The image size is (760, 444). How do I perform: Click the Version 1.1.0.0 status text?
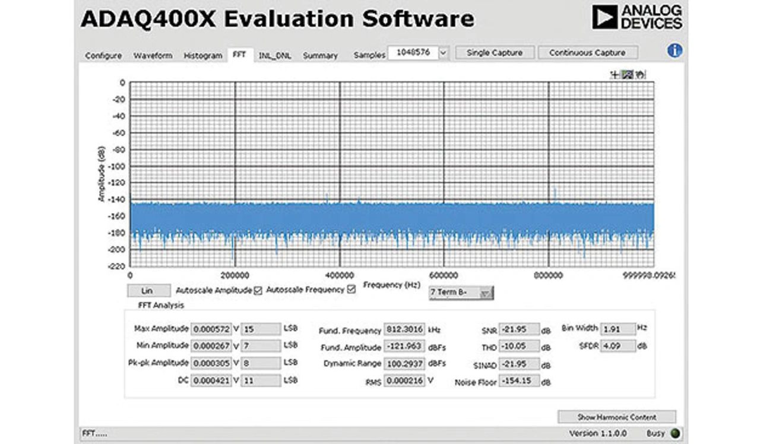[597, 433]
